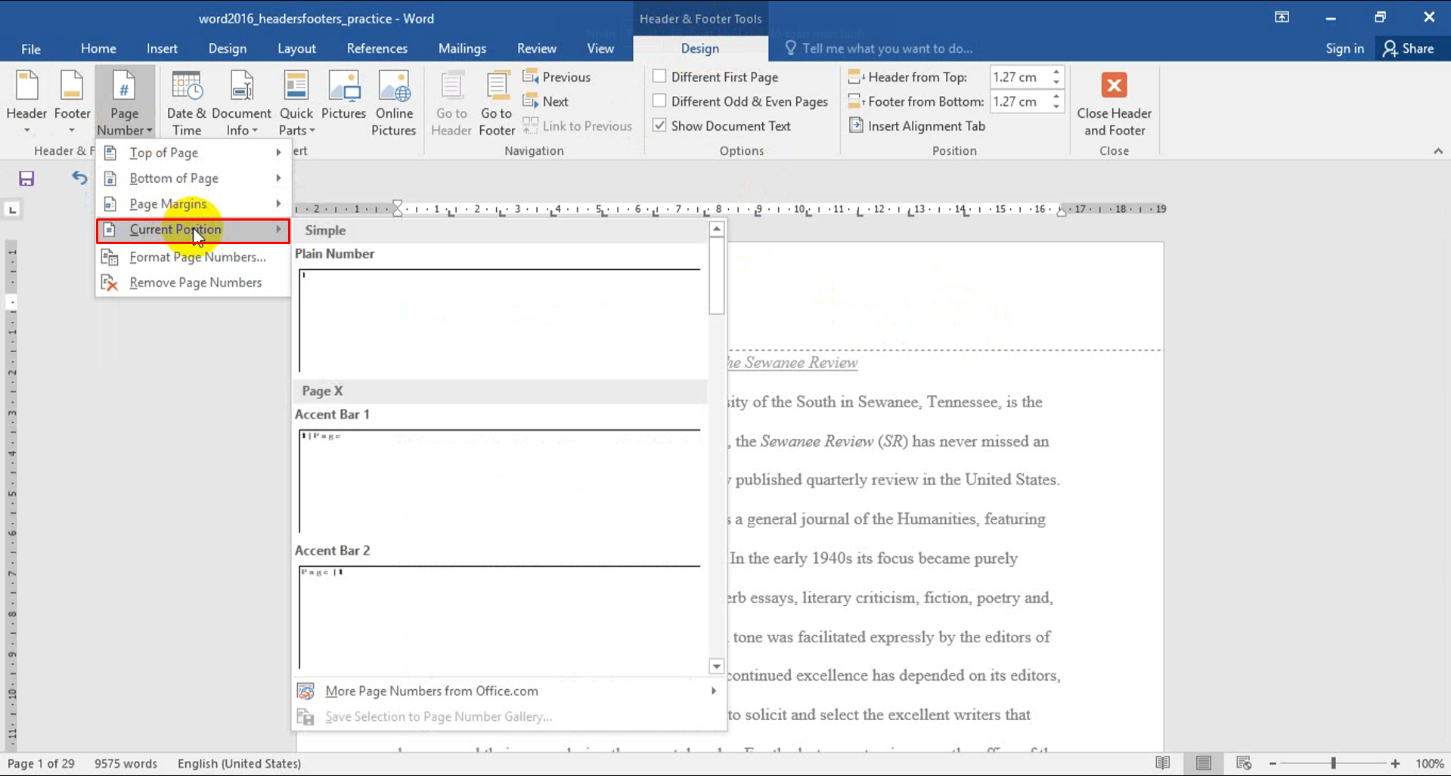The width and height of the screenshot is (1451, 776).
Task: Switch to Read Mode view icon
Action: point(1163,763)
